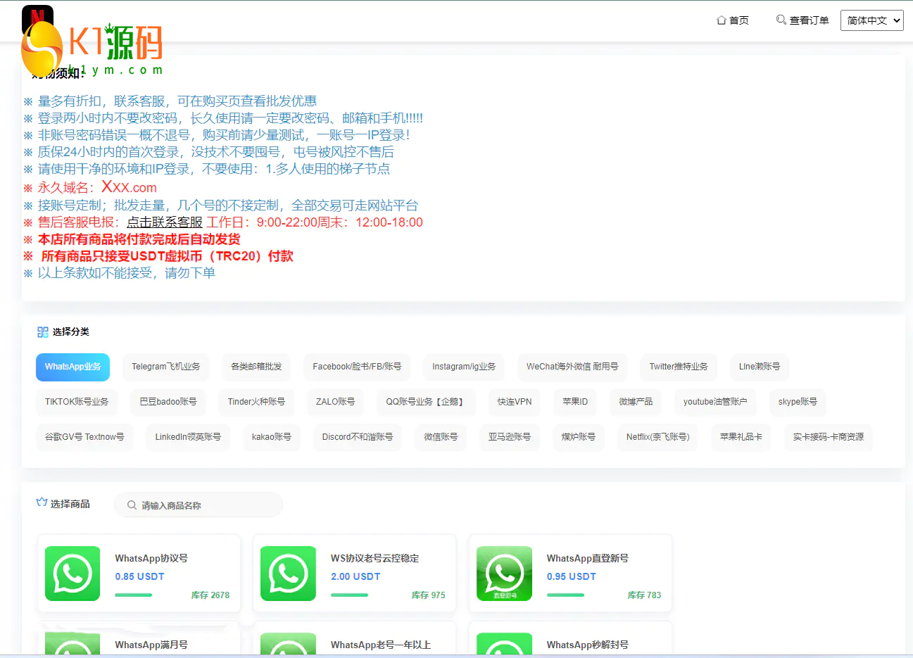Click the crown icon beside 选择商品

(42, 502)
